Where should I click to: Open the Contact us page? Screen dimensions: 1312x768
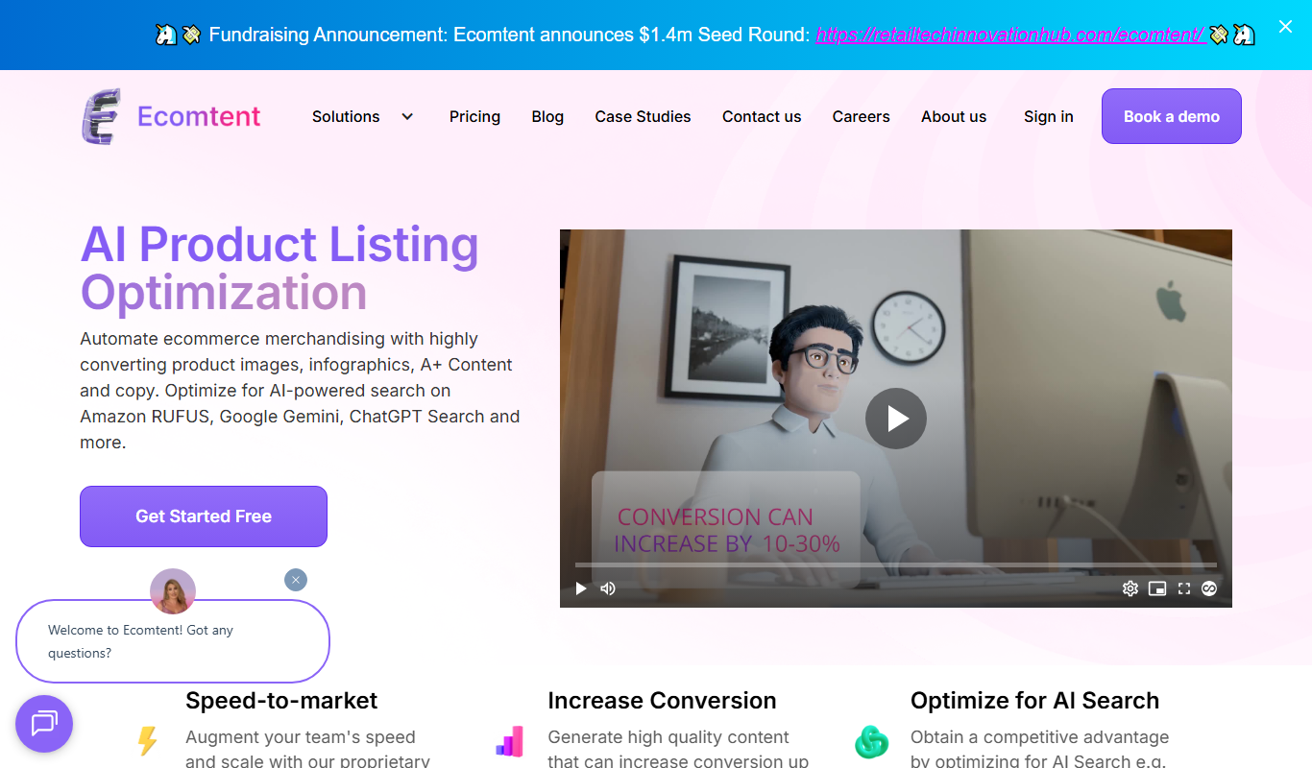click(x=762, y=116)
